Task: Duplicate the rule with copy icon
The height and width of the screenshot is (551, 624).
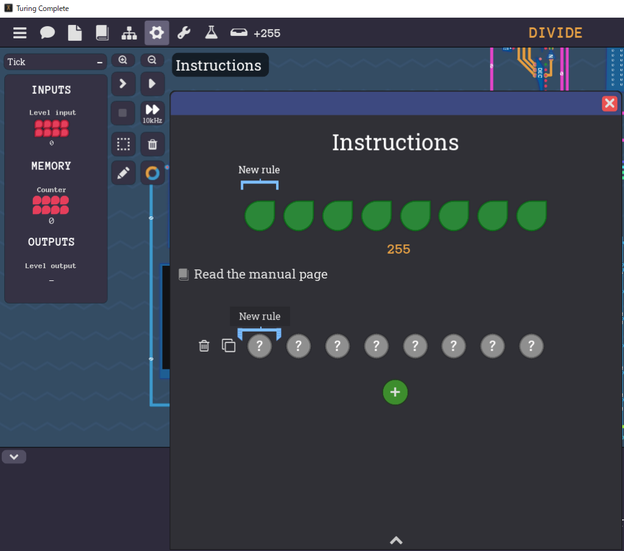Action: pos(229,346)
